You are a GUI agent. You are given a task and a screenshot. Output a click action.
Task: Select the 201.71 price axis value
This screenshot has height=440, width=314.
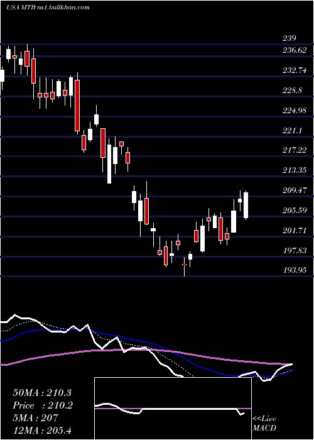(x=294, y=231)
